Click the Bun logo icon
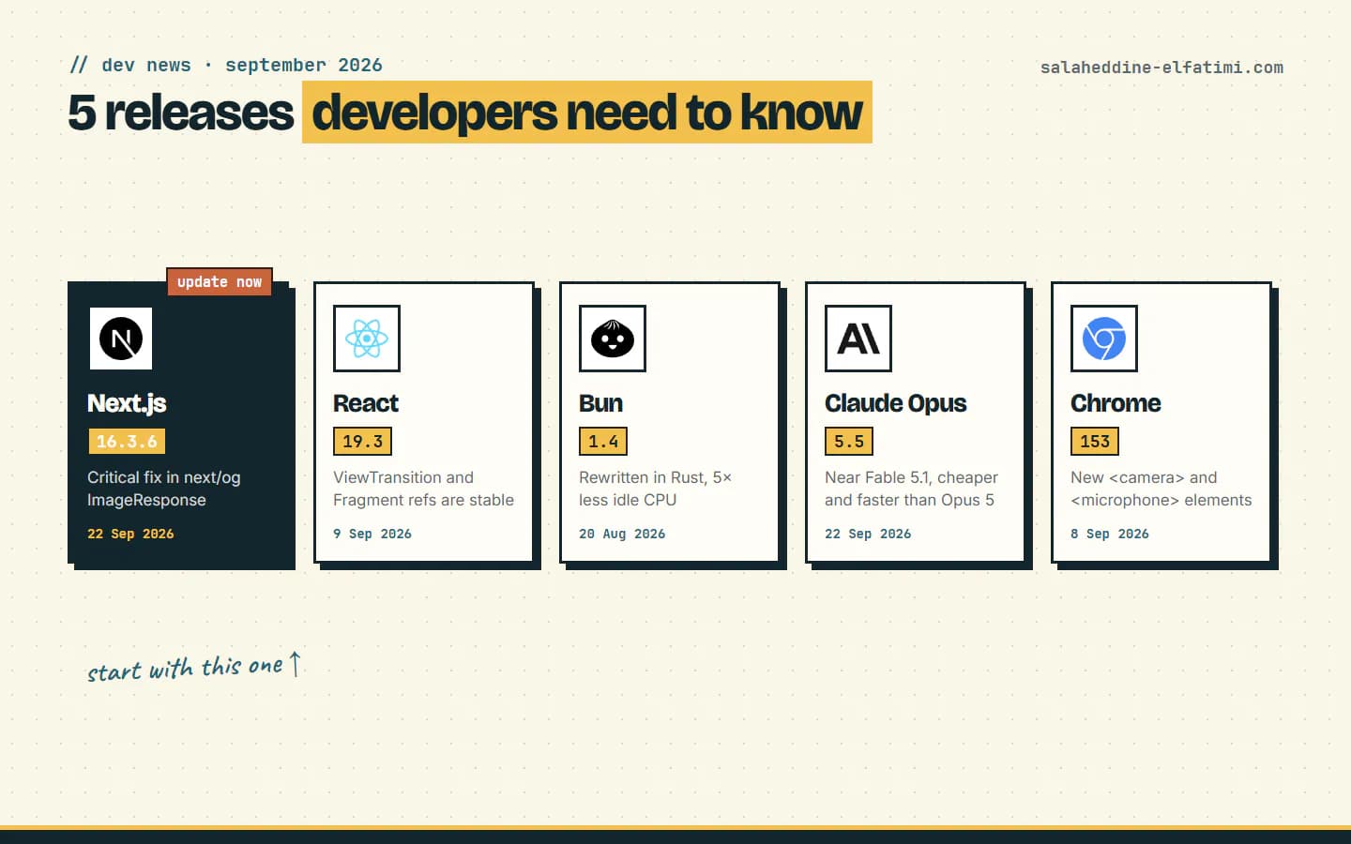 [613, 339]
